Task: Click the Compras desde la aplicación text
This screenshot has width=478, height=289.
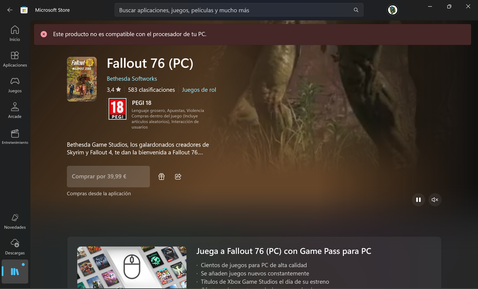Action: tap(99, 194)
